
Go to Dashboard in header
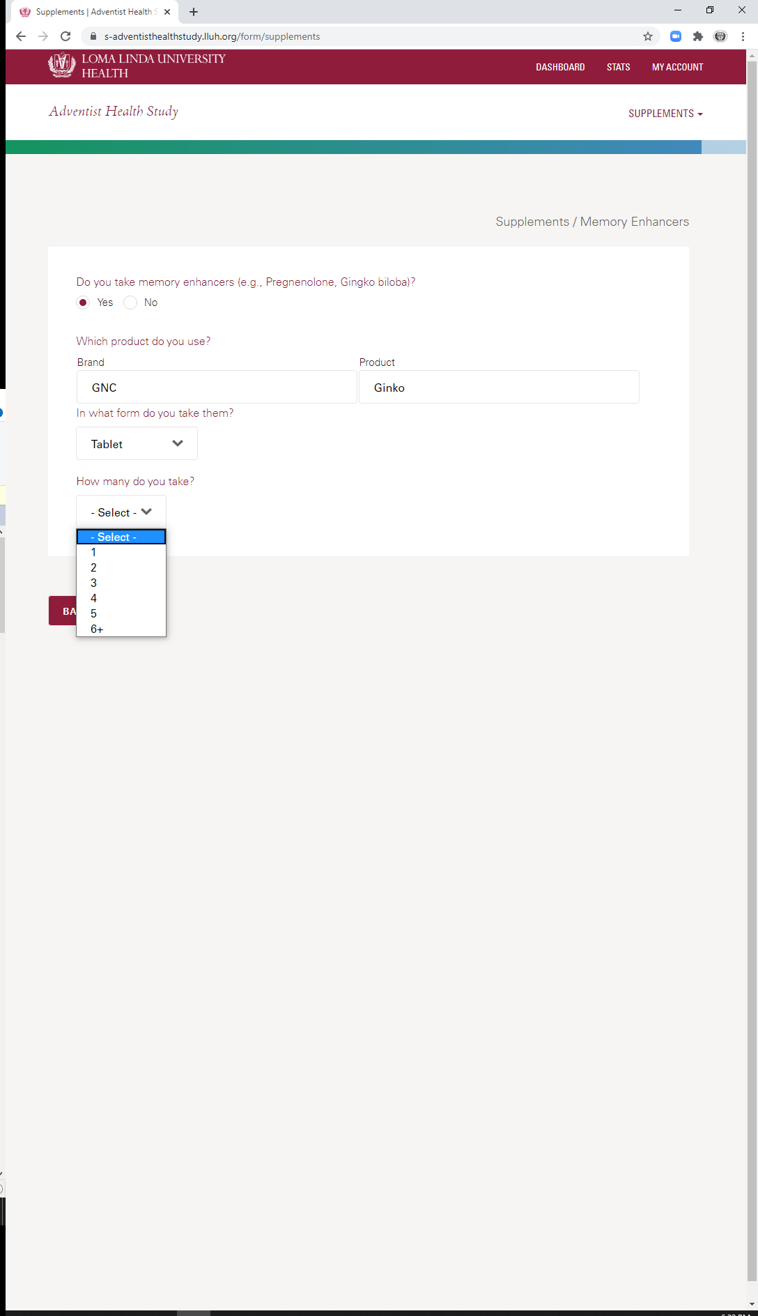[x=560, y=67]
